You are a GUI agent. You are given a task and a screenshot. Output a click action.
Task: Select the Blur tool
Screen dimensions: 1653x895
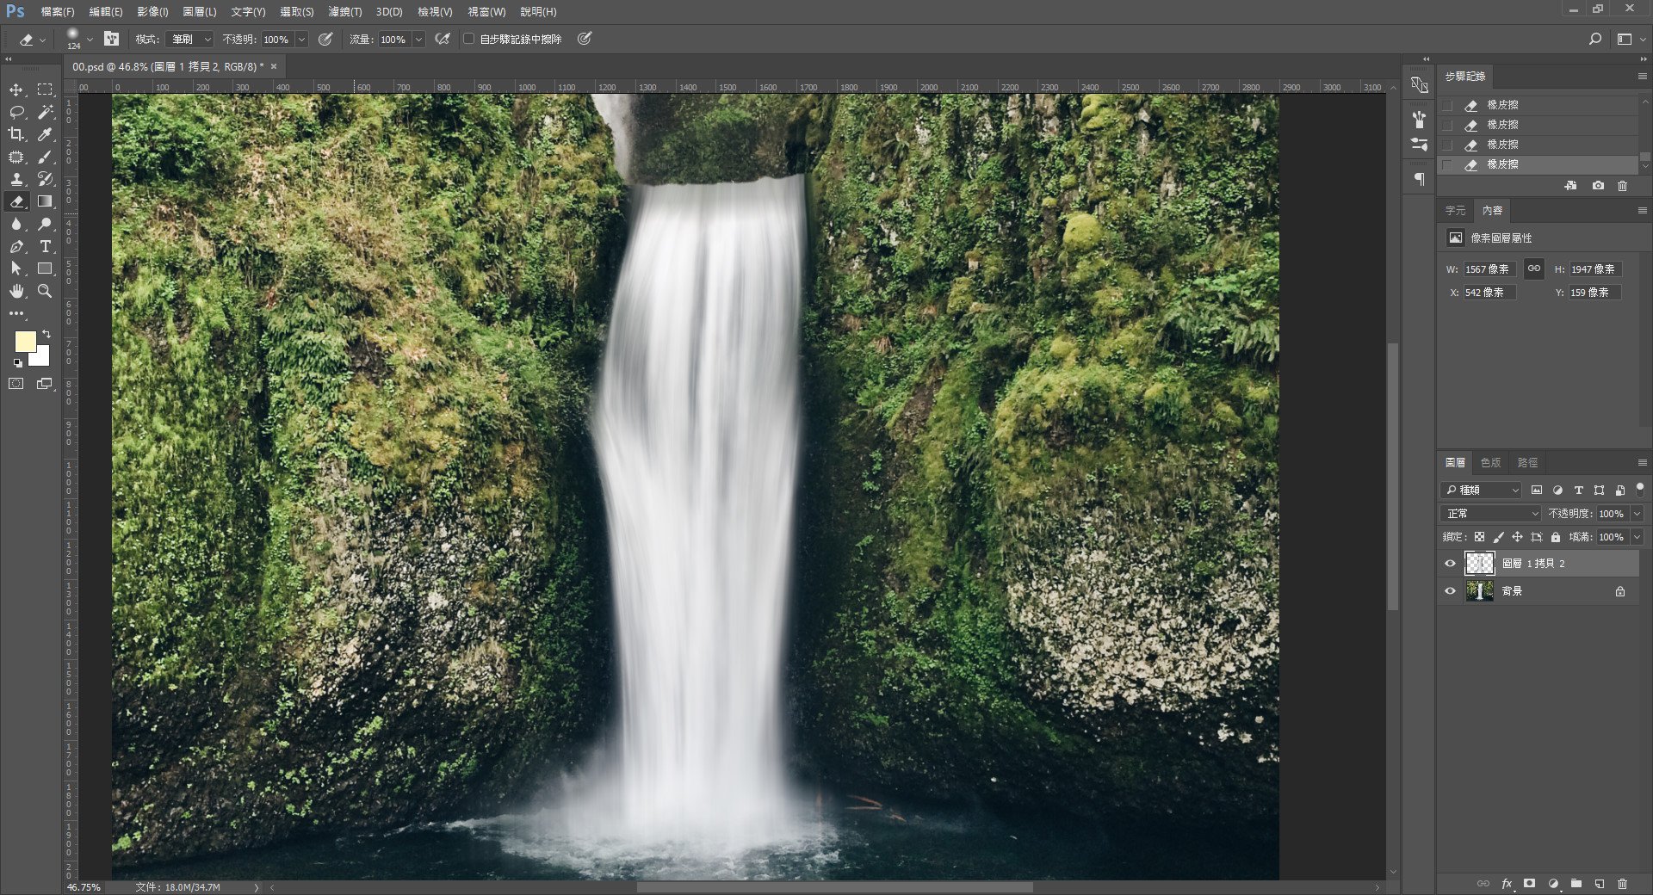coord(16,224)
